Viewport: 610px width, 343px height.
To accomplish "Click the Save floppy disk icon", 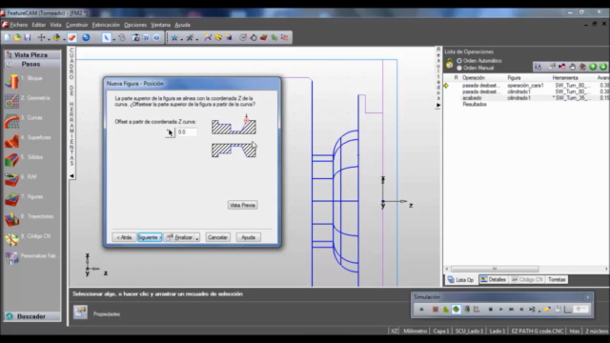I will 28,37.
